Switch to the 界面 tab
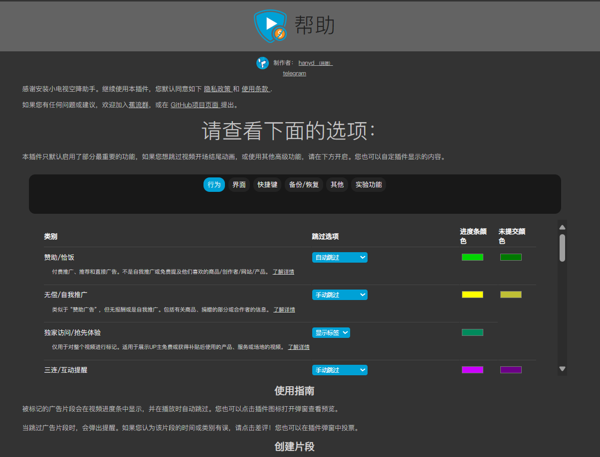The image size is (600, 457). coord(238,184)
